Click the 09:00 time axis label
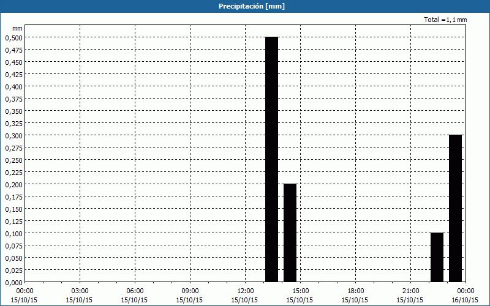The width and height of the screenshot is (490, 306). coord(190,291)
